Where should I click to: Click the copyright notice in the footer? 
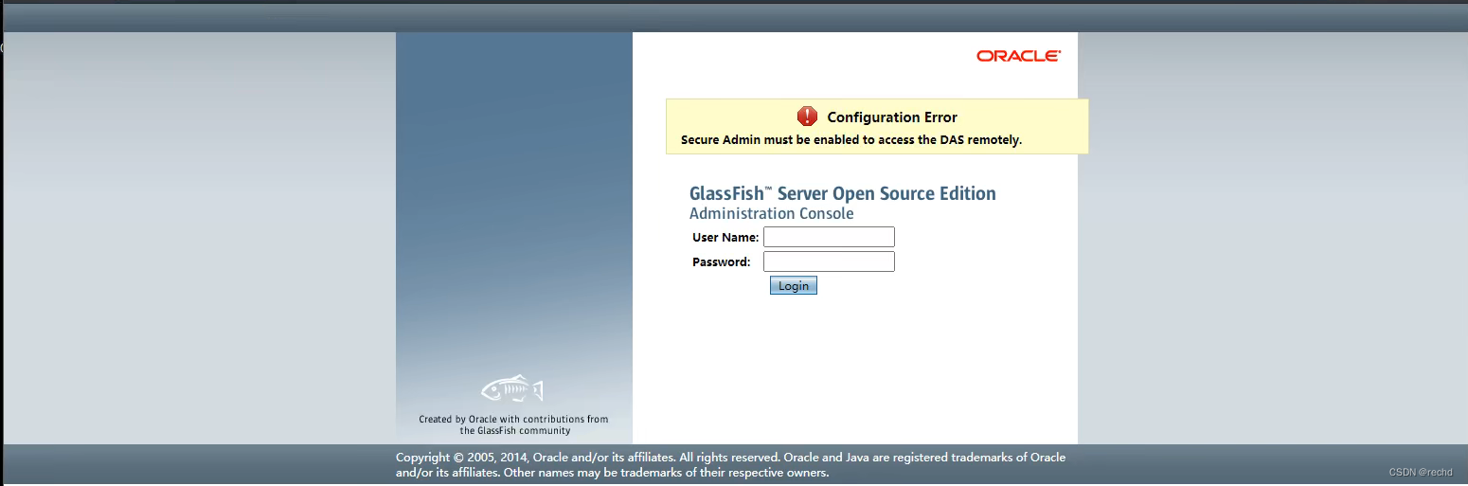730,464
